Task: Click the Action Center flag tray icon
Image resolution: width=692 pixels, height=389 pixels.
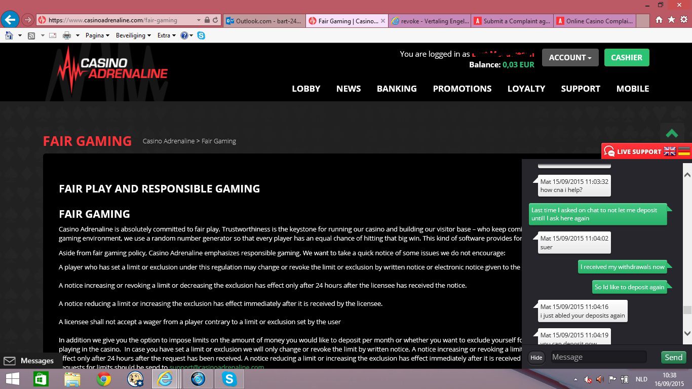Action: tap(612, 379)
